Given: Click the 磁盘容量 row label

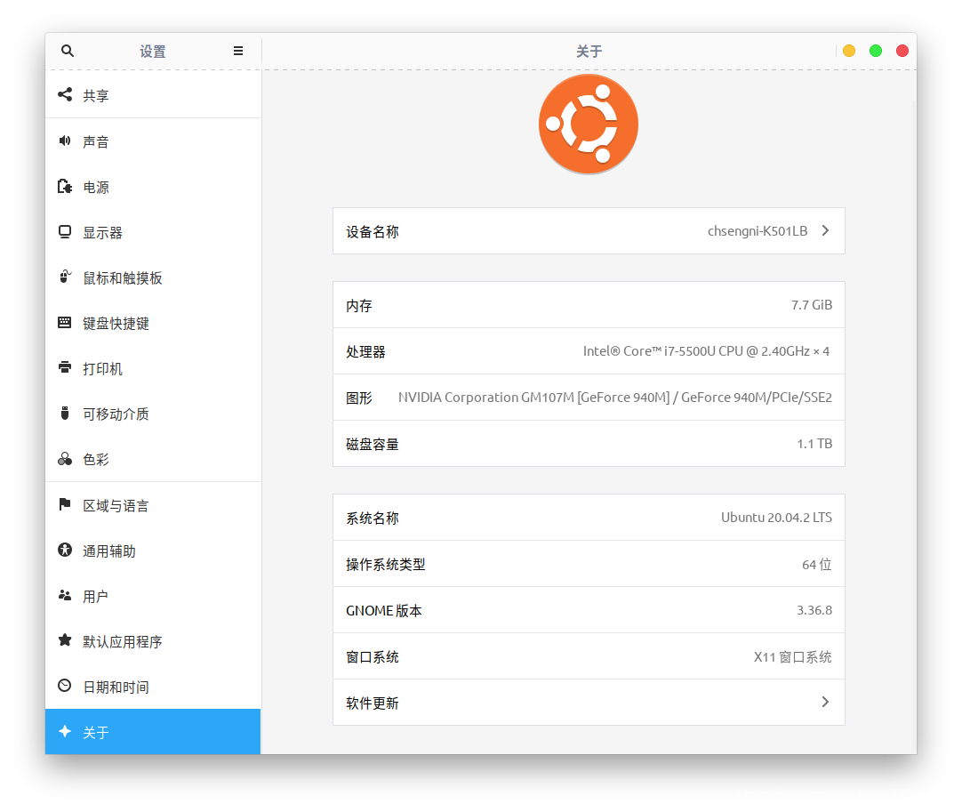Looking at the screenshot, I should tap(373, 444).
